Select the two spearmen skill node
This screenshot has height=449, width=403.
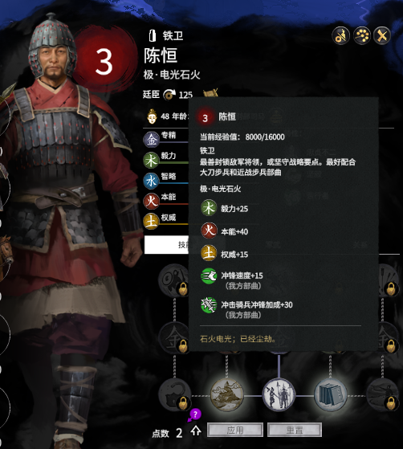(x=279, y=395)
